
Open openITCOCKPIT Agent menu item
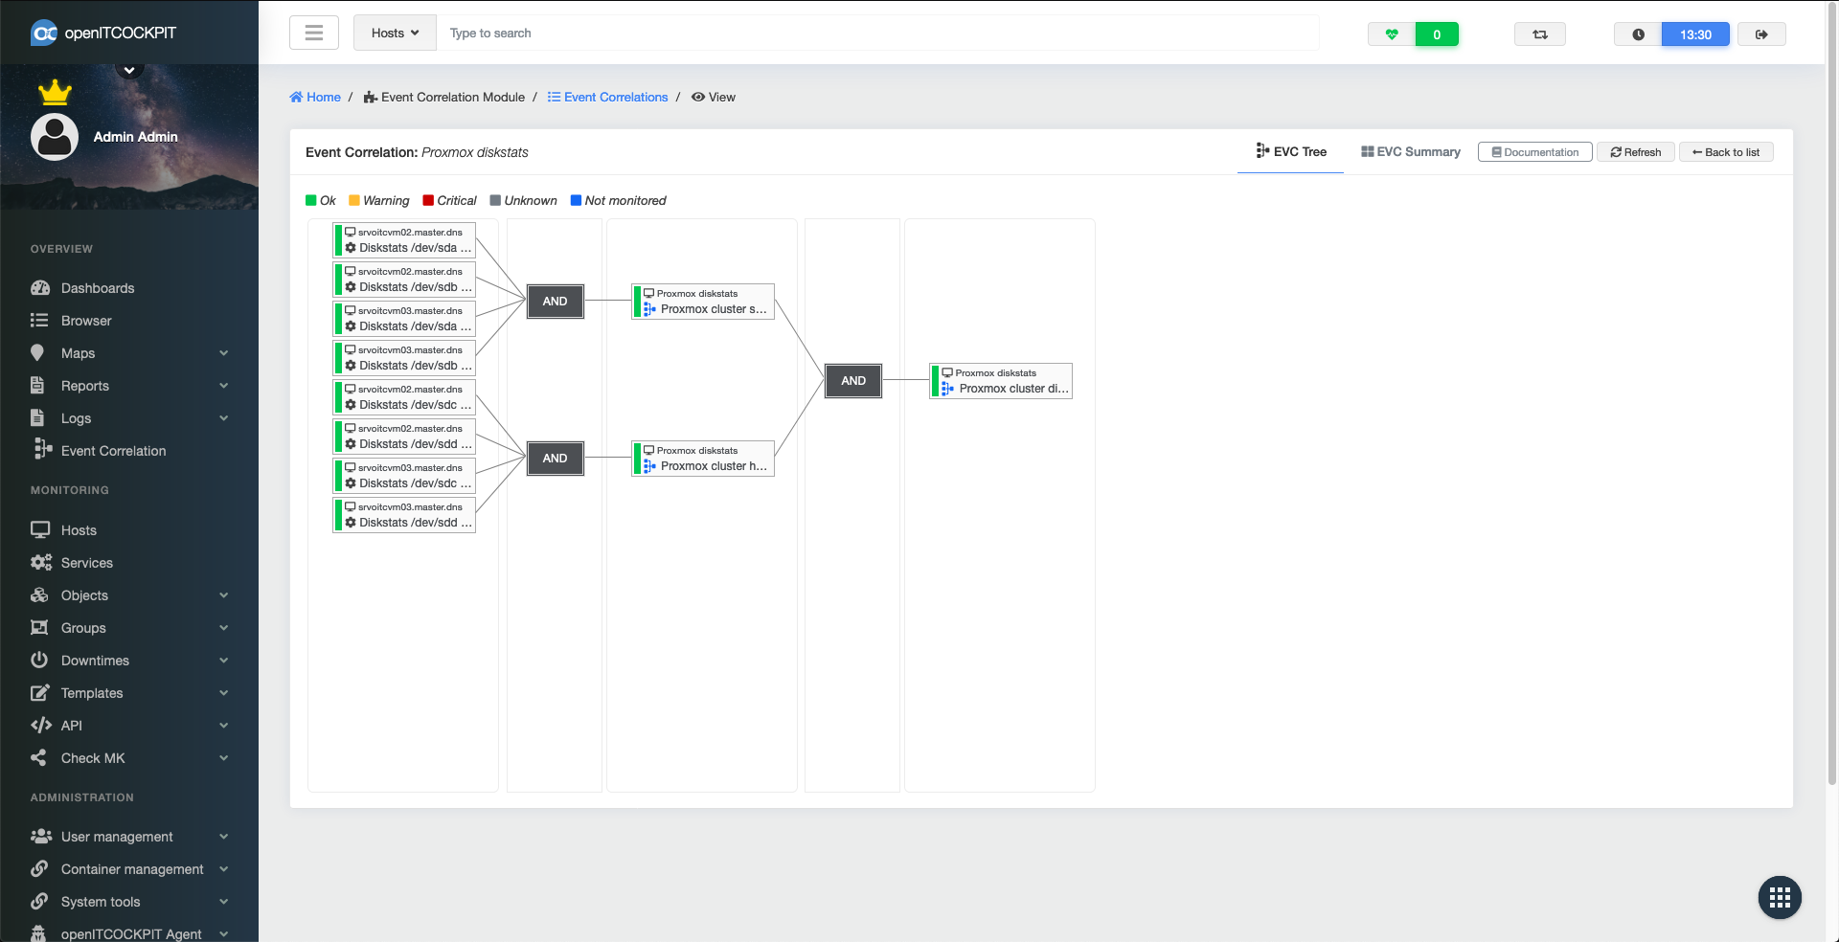(x=129, y=933)
